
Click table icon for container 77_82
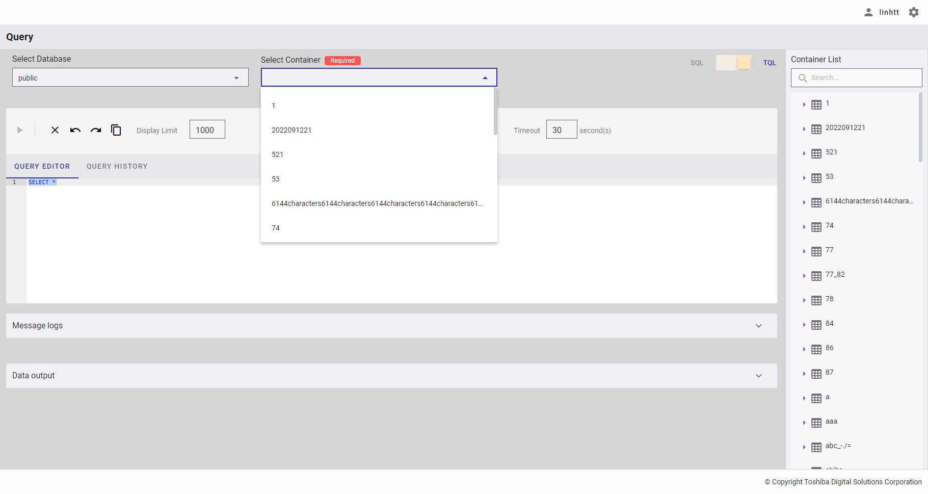[x=816, y=276]
